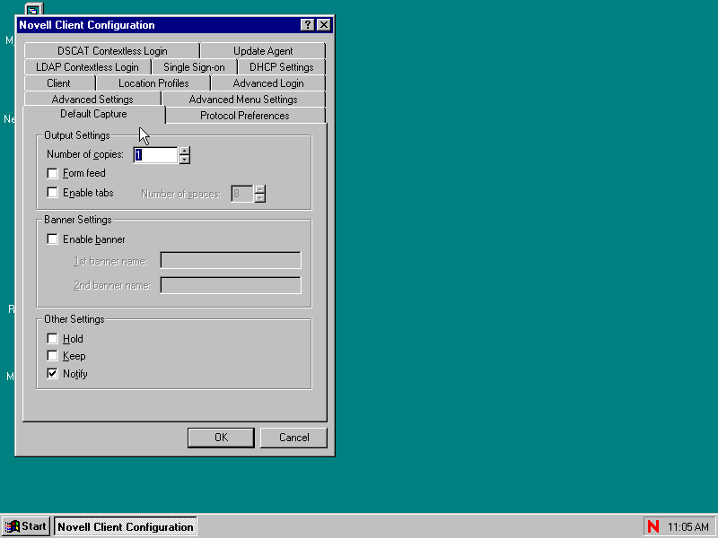718x538 pixels.
Task: Increase number of copies with up arrow
Action: coord(185,151)
